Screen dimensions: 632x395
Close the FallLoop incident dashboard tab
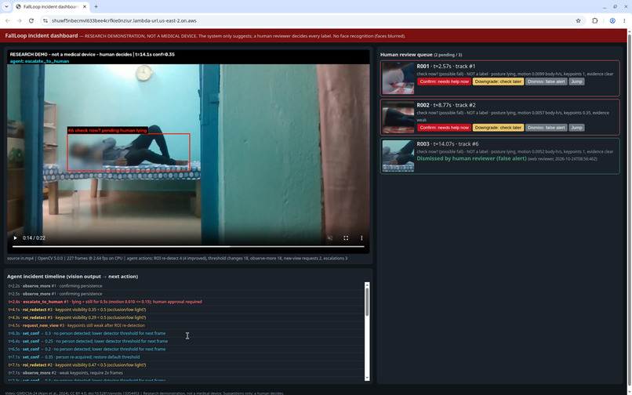85,6
